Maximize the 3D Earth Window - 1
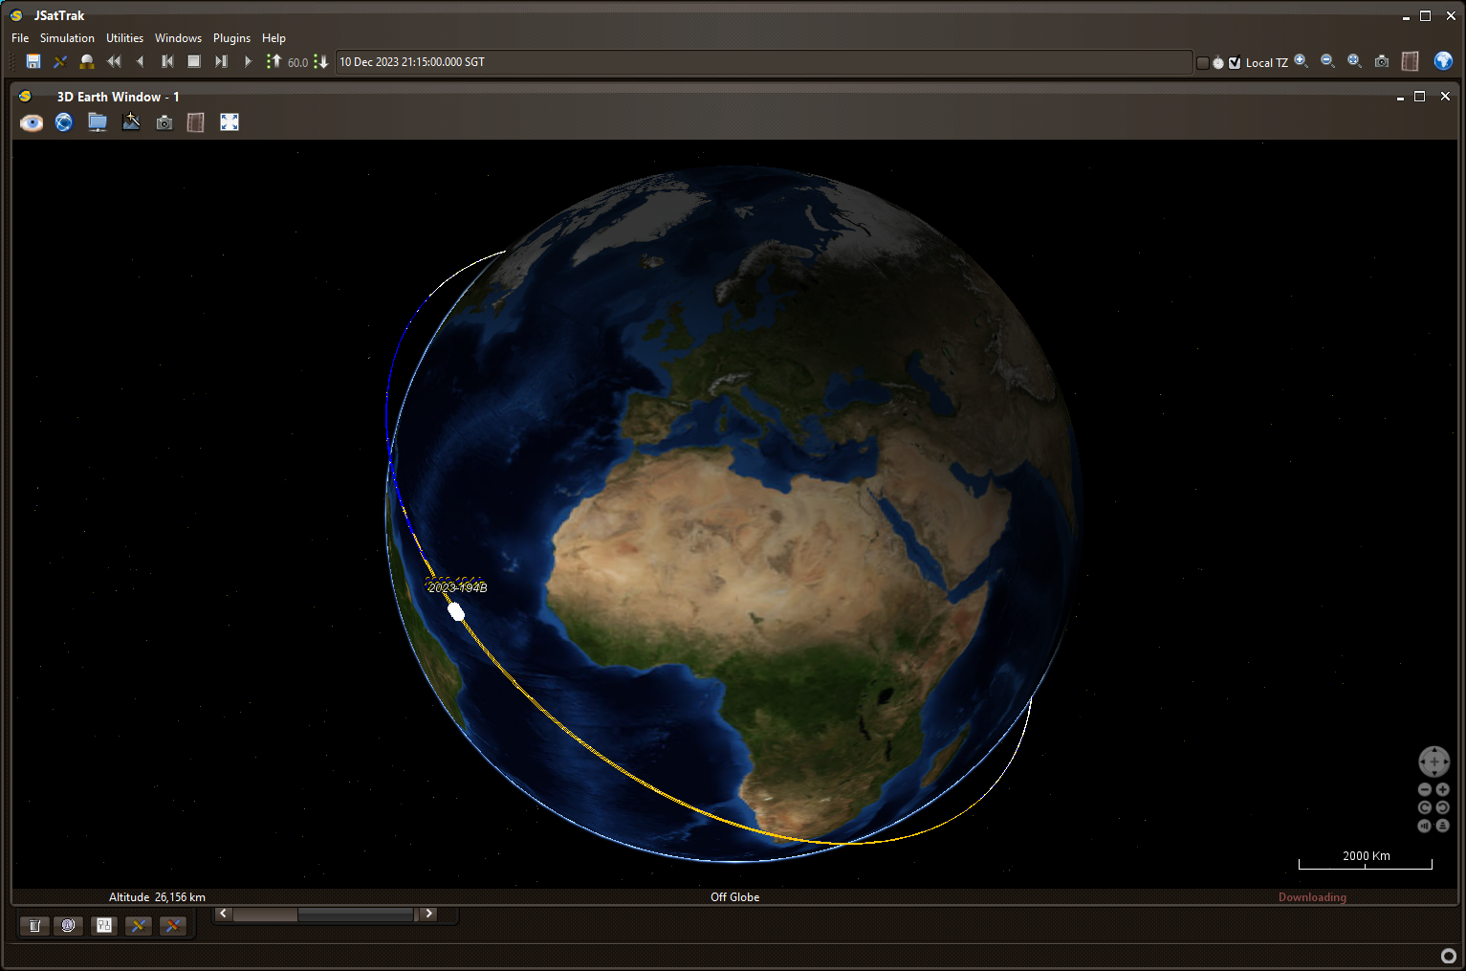Viewport: 1466px width, 971px height. tap(1420, 97)
